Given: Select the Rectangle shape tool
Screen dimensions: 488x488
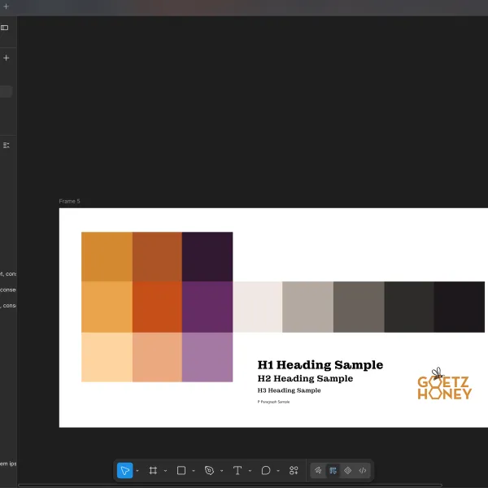Looking at the screenshot, I should (181, 470).
